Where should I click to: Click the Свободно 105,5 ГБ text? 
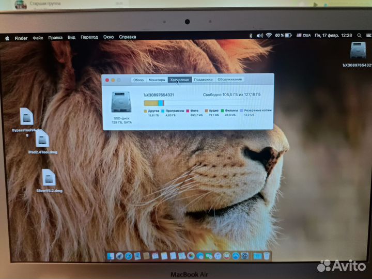pyautogui.click(x=231, y=95)
